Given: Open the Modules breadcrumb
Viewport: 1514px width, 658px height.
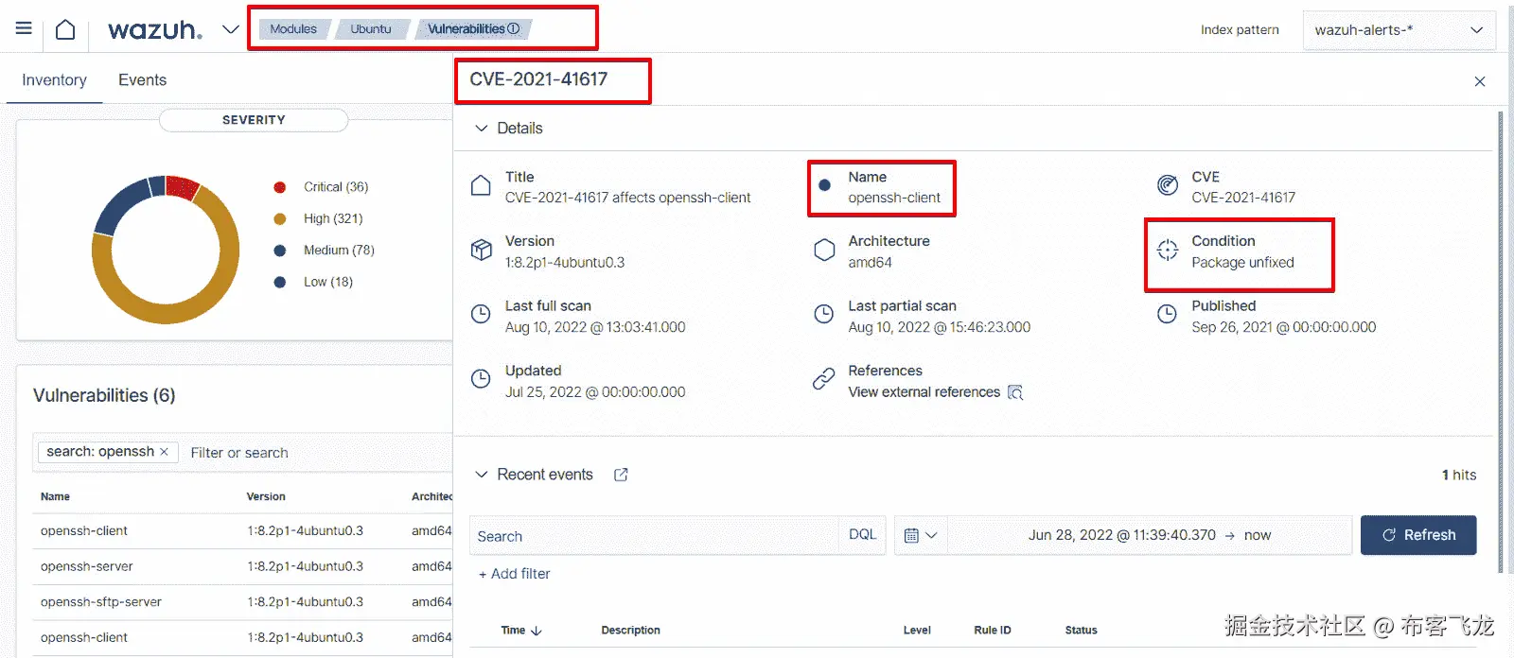Looking at the screenshot, I should 292,29.
